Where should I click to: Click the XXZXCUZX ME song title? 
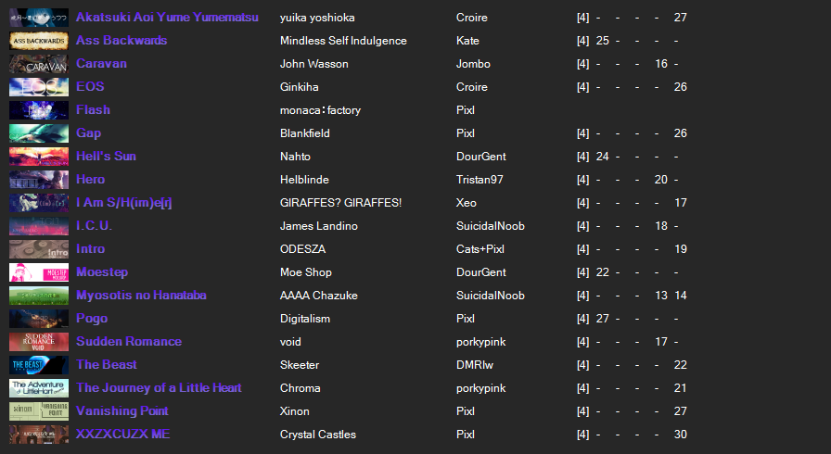point(122,435)
